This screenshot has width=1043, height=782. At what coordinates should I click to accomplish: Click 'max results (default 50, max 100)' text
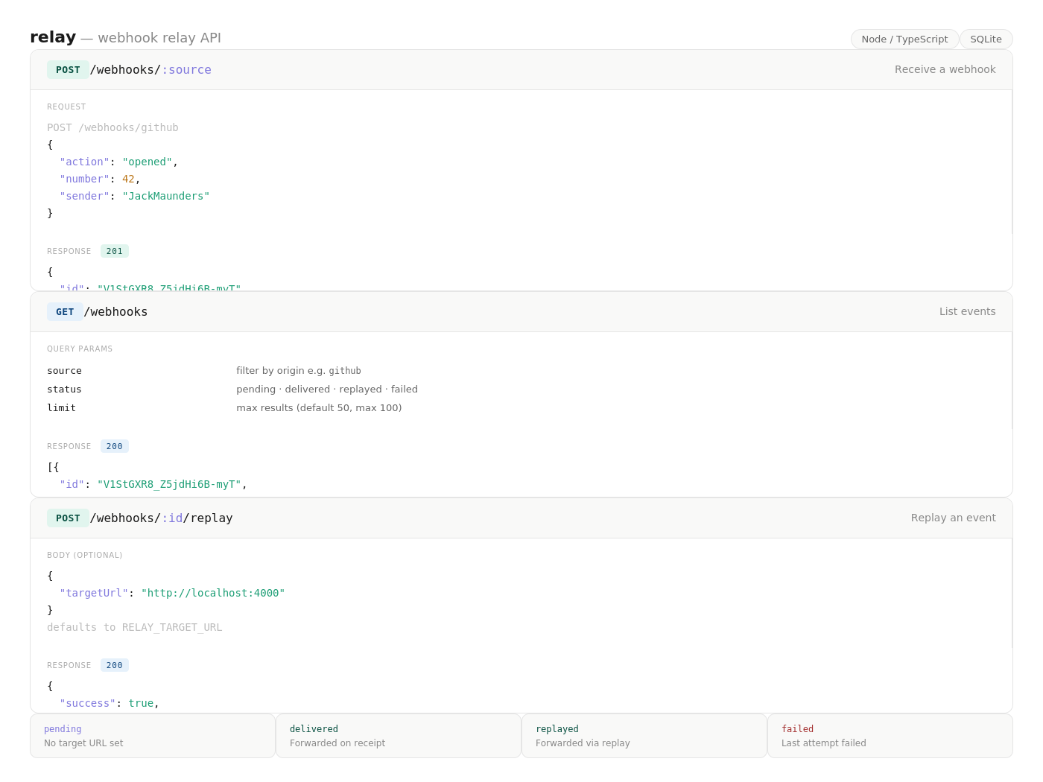pyautogui.click(x=319, y=408)
